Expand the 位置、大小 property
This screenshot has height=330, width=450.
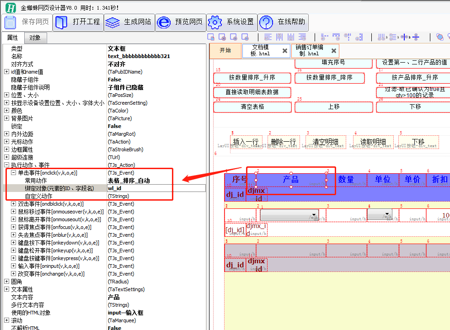(x=6, y=95)
